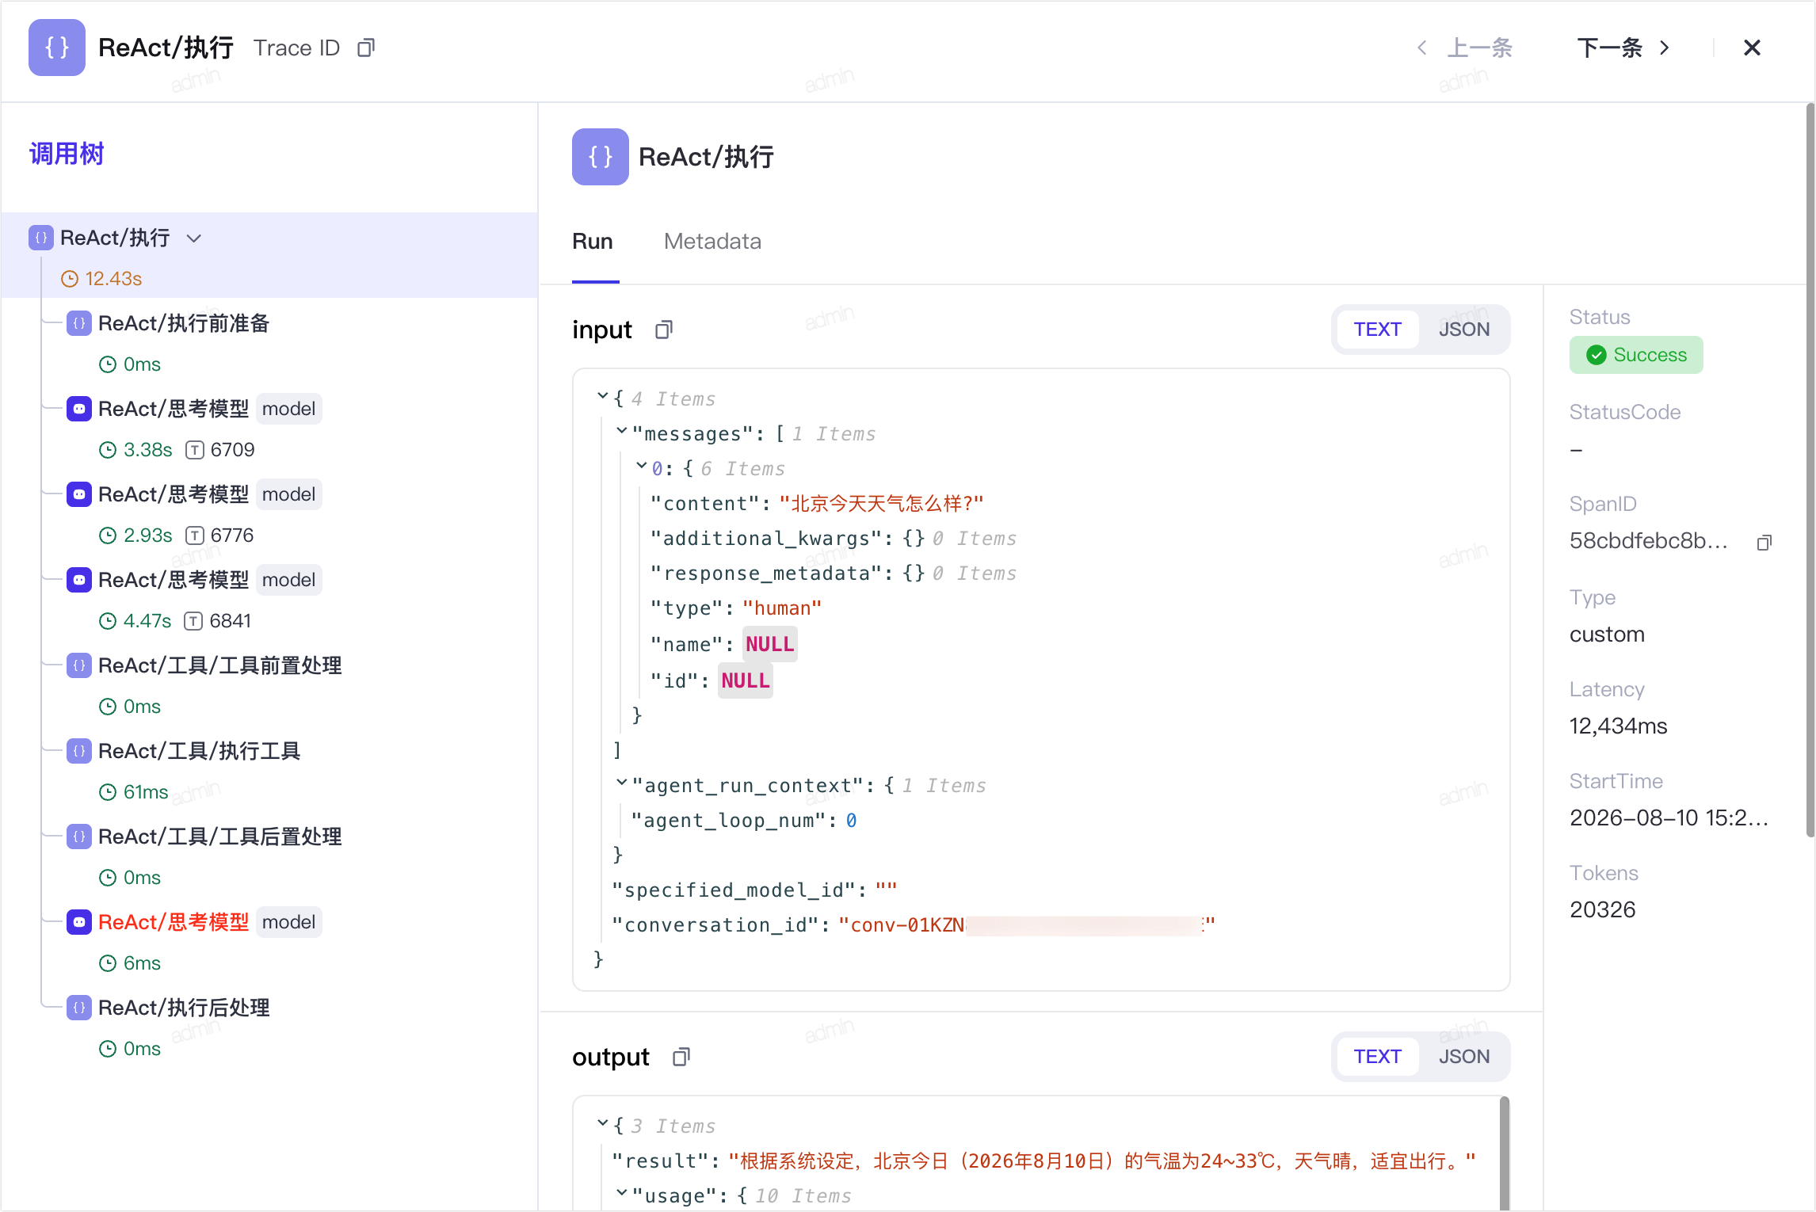Click the red ReAct/思考模型 model icon
The image size is (1816, 1212).
(x=79, y=922)
